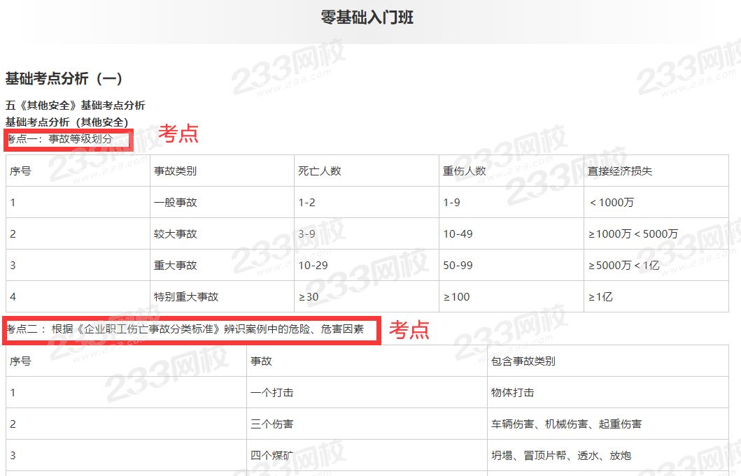
Task: Select the 车辆伤害、机械伤害、起重伤害 cell
Action: [x=566, y=424]
